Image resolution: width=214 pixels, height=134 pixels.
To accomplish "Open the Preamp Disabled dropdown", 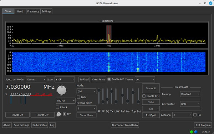I will click(x=190, y=94).
